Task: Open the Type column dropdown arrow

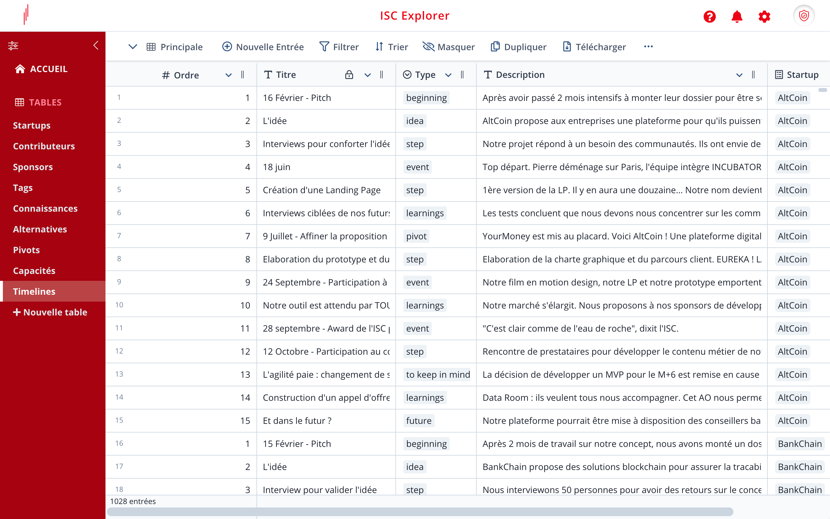Action: click(x=448, y=75)
